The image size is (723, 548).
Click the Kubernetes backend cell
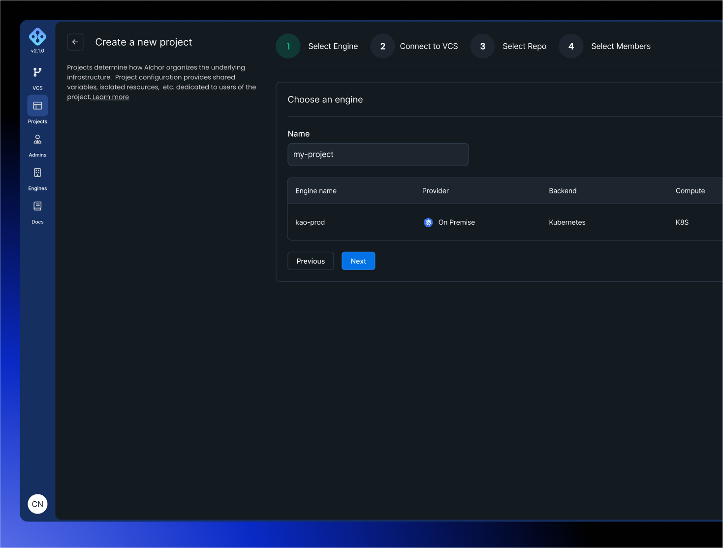[567, 222]
